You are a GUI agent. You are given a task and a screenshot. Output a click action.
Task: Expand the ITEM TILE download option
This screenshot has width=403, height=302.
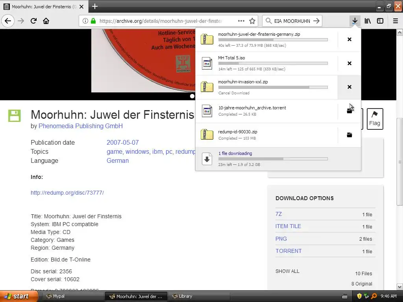coord(288,226)
